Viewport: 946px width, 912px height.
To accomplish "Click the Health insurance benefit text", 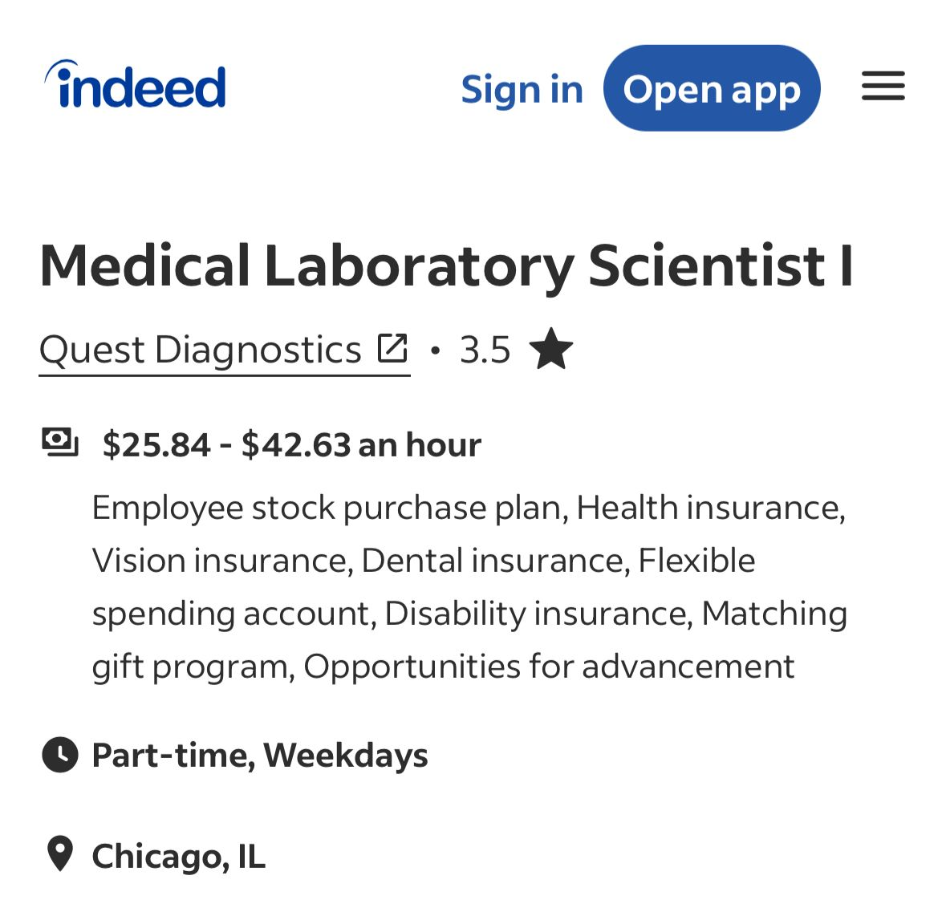I will pos(709,508).
